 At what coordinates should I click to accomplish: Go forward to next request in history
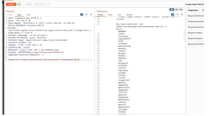(45, 4)
